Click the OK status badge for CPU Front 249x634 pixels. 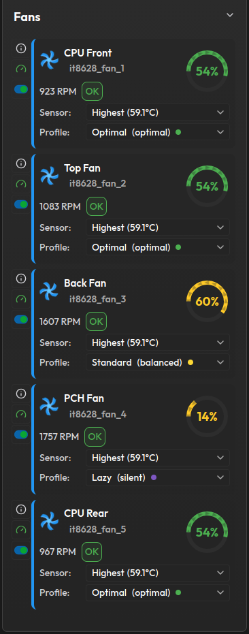pyautogui.click(x=92, y=91)
